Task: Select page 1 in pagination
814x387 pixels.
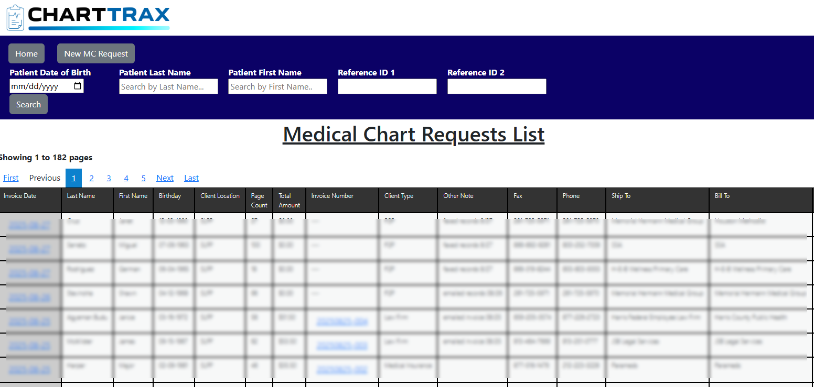Action: coord(73,178)
